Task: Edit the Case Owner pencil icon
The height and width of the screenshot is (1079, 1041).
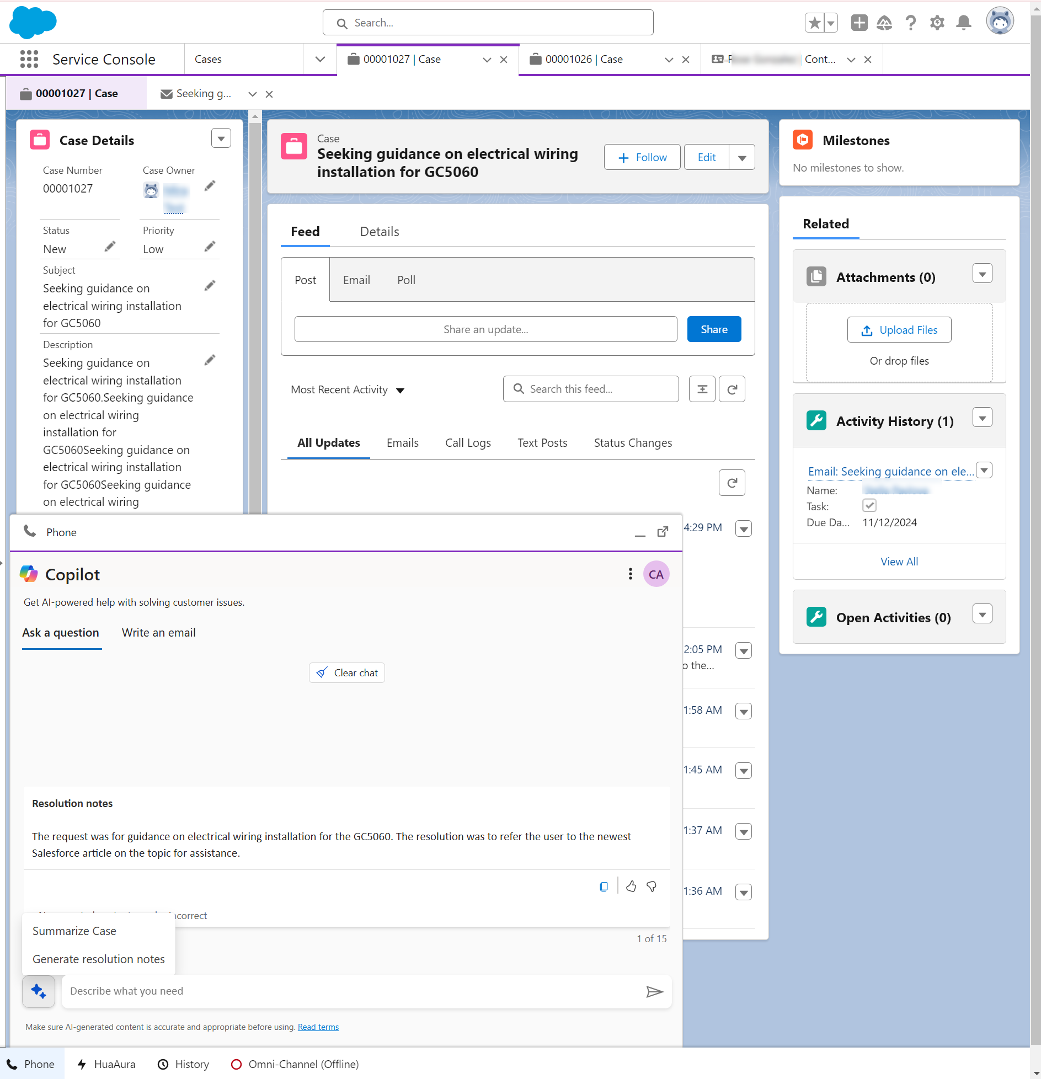Action: click(x=210, y=186)
